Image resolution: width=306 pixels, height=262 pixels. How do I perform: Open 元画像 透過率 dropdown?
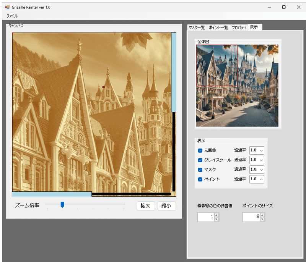pos(257,150)
